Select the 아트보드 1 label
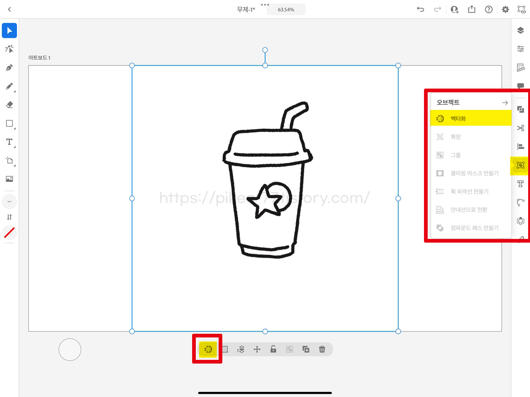The image size is (530, 397). pyautogui.click(x=39, y=58)
